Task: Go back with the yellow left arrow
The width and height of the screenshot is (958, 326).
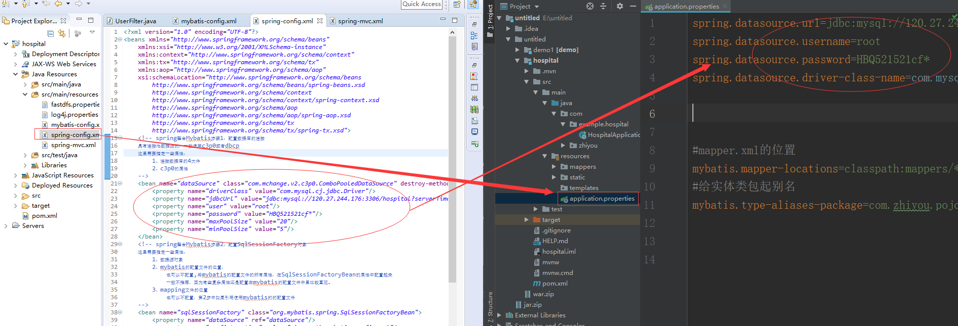Action: pyautogui.click(x=58, y=4)
